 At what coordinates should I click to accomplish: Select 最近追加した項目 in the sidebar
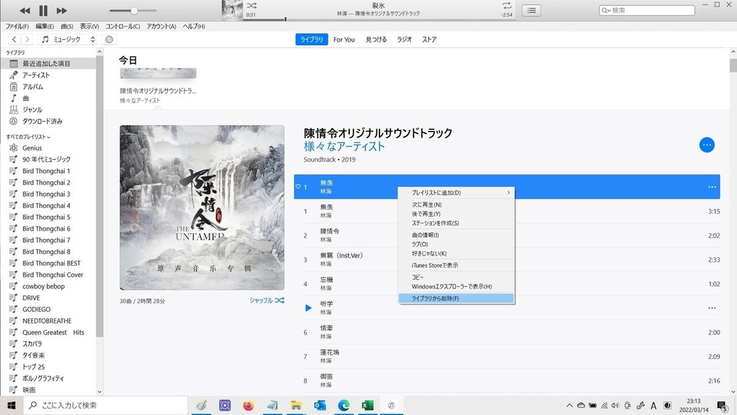click(x=48, y=63)
